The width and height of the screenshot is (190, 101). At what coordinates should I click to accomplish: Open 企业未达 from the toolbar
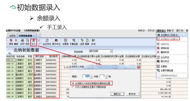click(47, 42)
